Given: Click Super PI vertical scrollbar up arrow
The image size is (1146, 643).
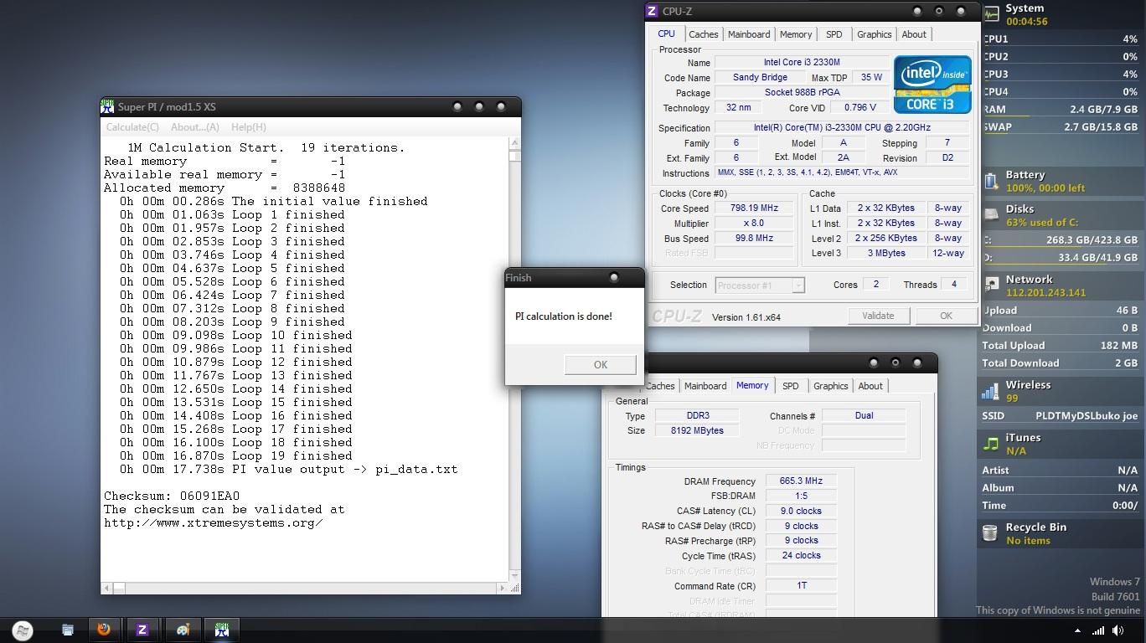Looking at the screenshot, I should tap(514, 145).
